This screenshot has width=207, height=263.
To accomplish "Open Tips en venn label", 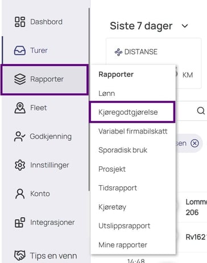I will point(53,256).
